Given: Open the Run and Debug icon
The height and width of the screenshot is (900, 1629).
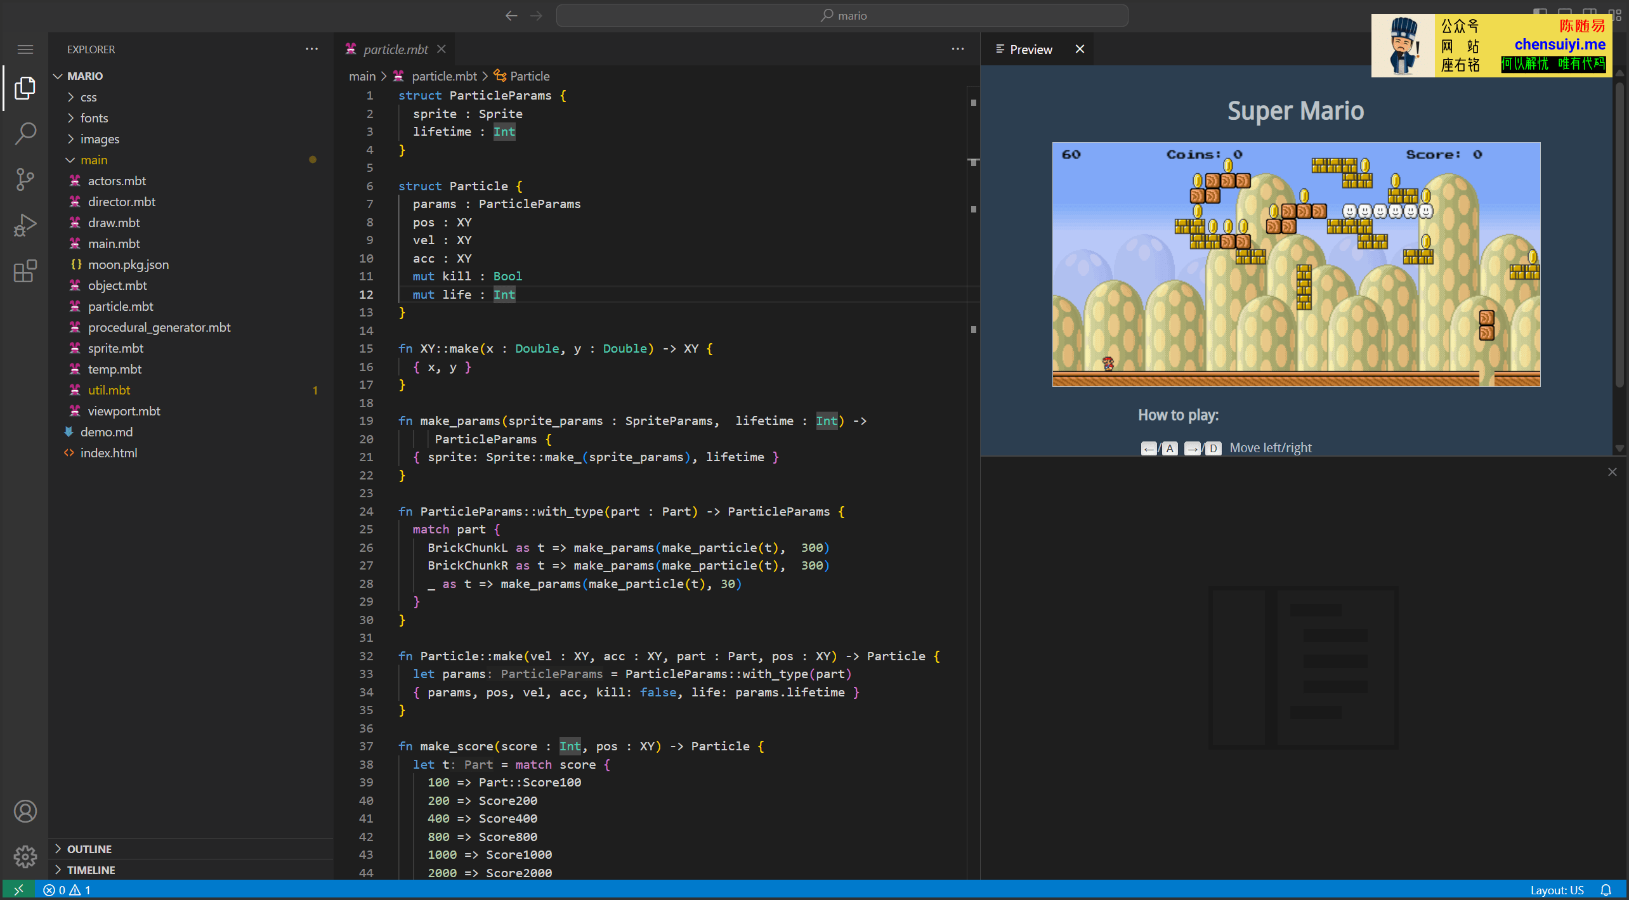Looking at the screenshot, I should pos(25,225).
